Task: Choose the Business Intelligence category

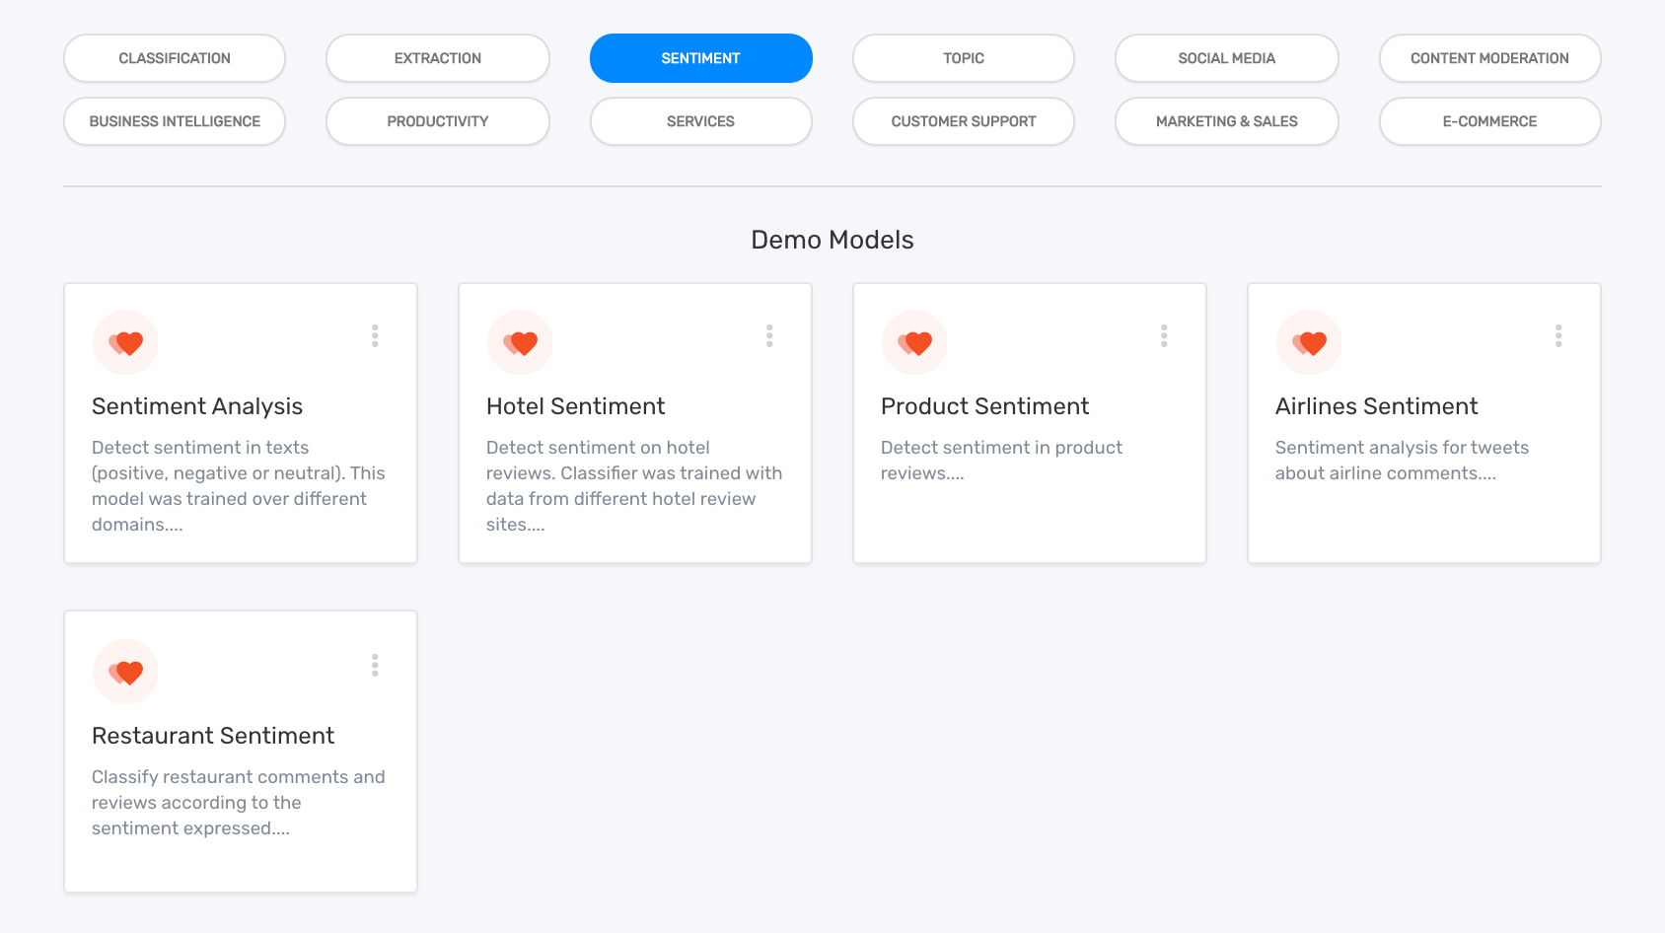Action: click(175, 121)
